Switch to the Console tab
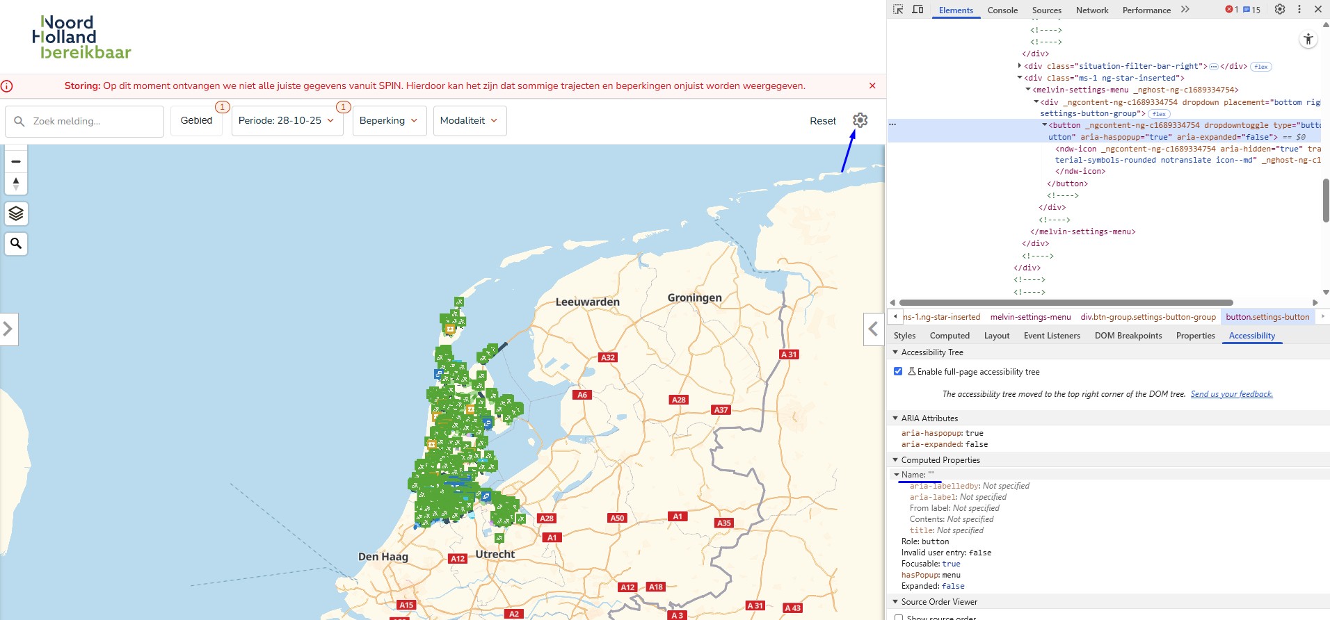This screenshot has width=1330, height=620. [x=1002, y=10]
